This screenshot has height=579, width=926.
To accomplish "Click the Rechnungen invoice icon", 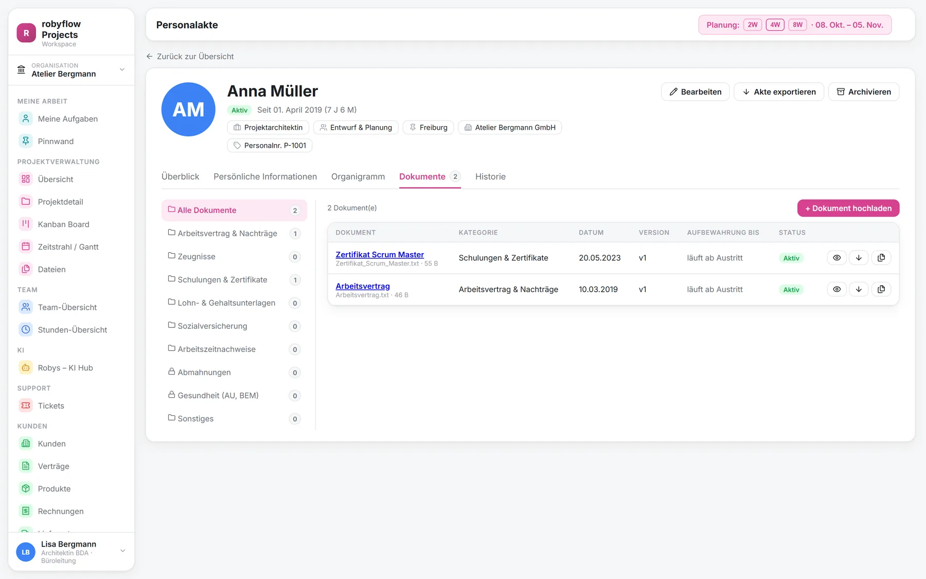I will click(x=26, y=511).
